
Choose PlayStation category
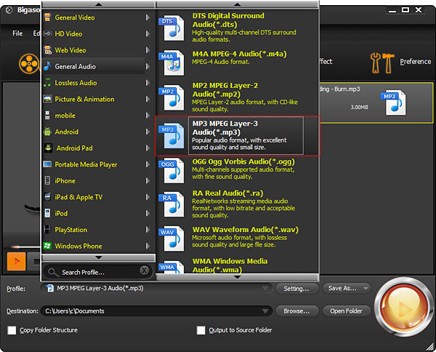point(97,230)
